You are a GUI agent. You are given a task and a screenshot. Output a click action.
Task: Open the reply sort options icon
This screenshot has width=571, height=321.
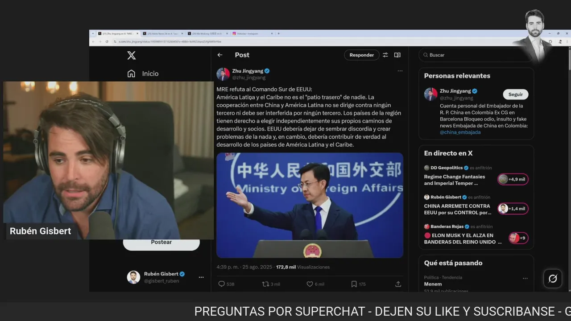tap(385, 55)
